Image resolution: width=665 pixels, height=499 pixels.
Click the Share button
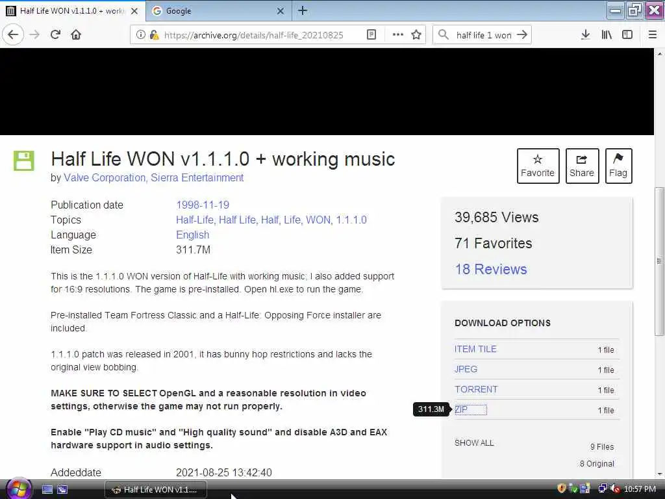tap(582, 166)
